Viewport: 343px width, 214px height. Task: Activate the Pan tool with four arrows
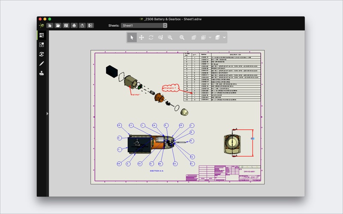(x=141, y=37)
